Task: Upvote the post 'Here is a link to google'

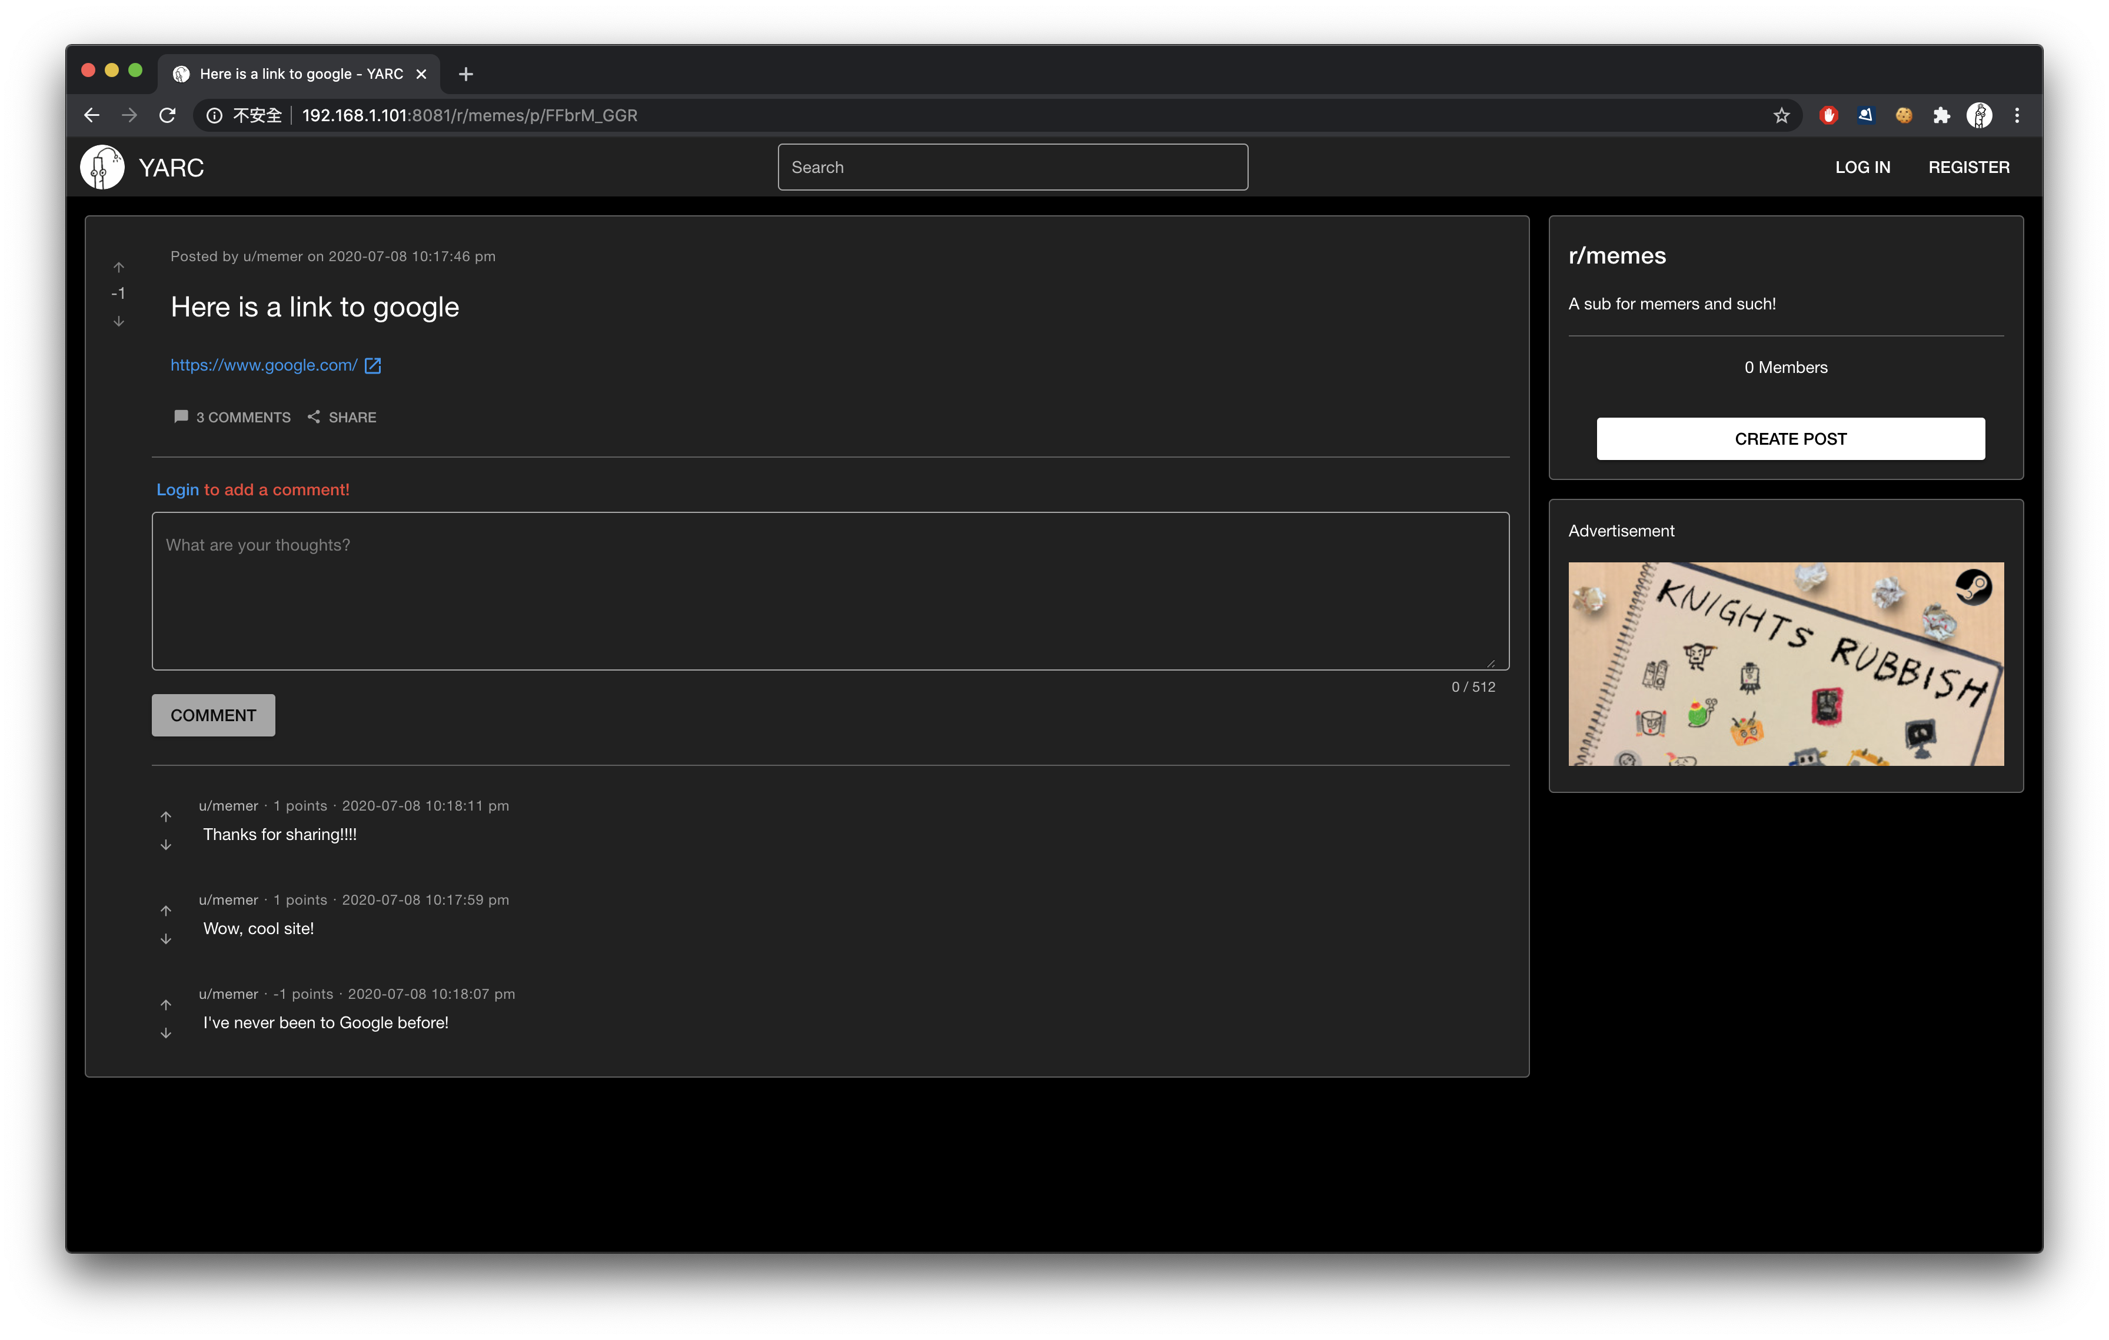Action: click(x=119, y=267)
